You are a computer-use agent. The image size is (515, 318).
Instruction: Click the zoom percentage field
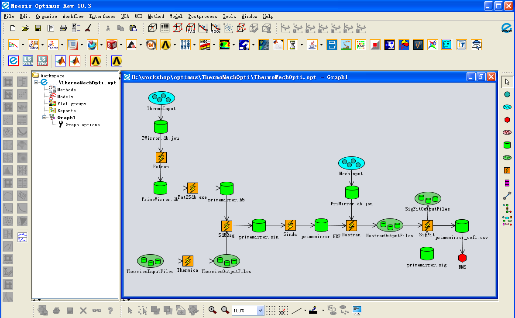tap(244, 311)
